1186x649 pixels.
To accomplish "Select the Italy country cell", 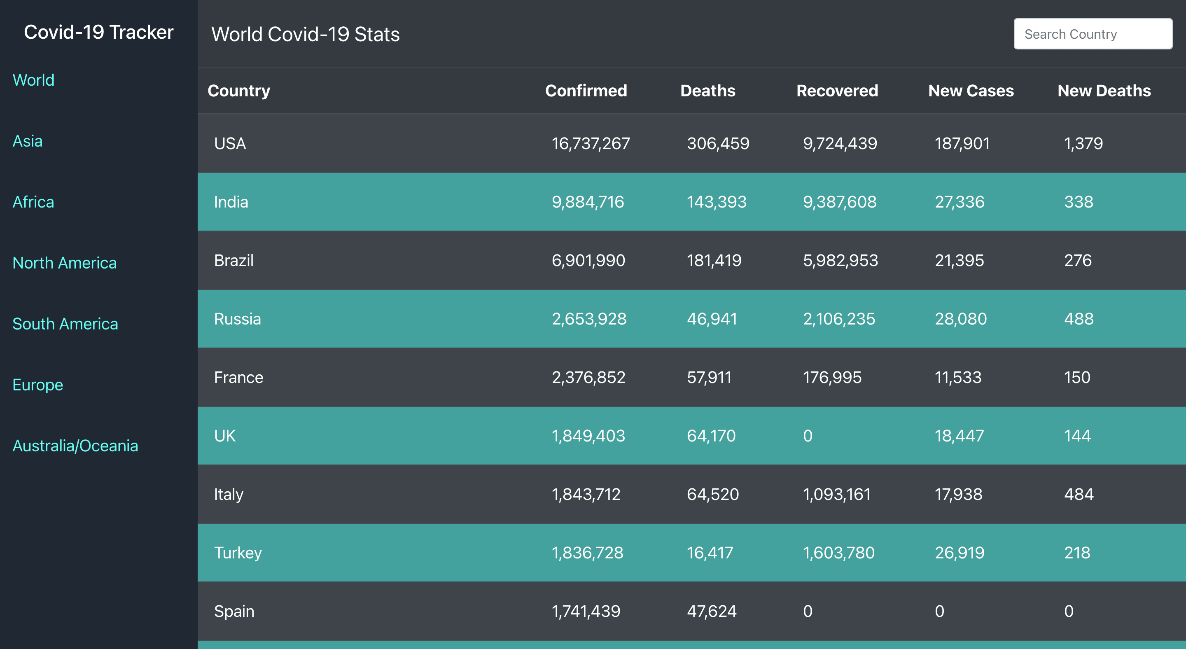I will tap(229, 494).
